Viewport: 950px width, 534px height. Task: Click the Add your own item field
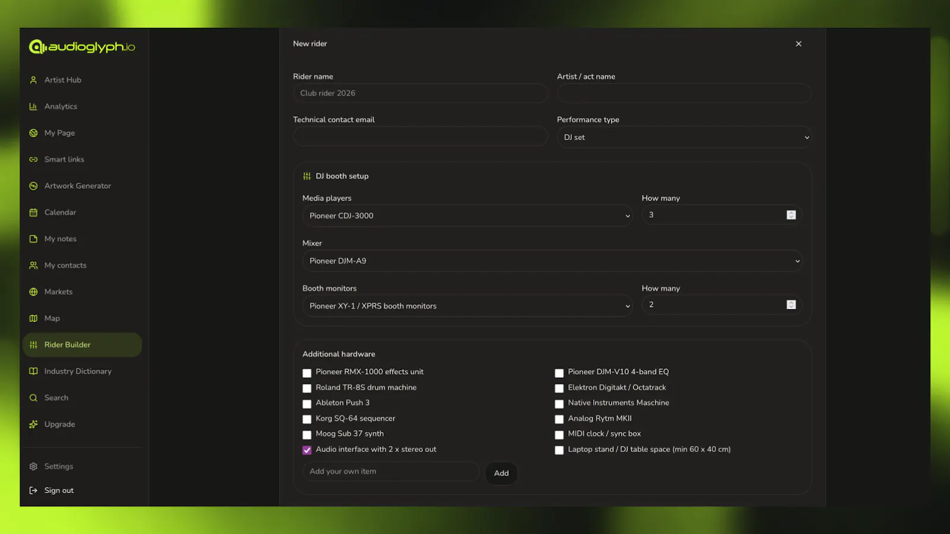pos(391,471)
